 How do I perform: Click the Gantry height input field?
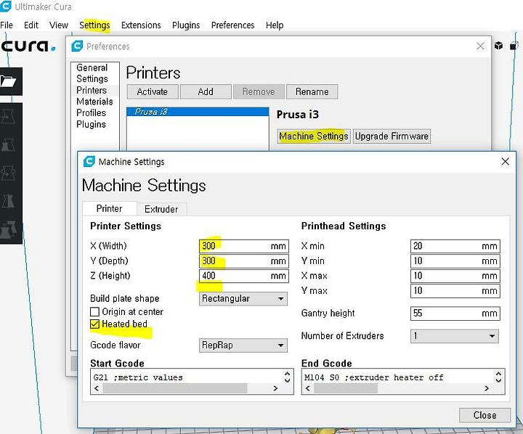(455, 314)
